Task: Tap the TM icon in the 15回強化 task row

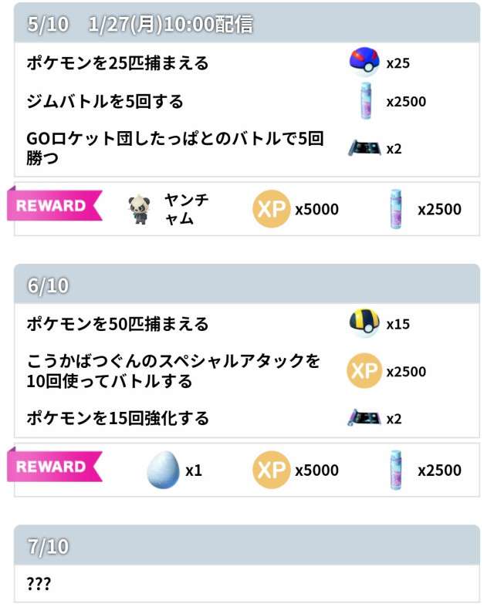Action: [x=364, y=418]
